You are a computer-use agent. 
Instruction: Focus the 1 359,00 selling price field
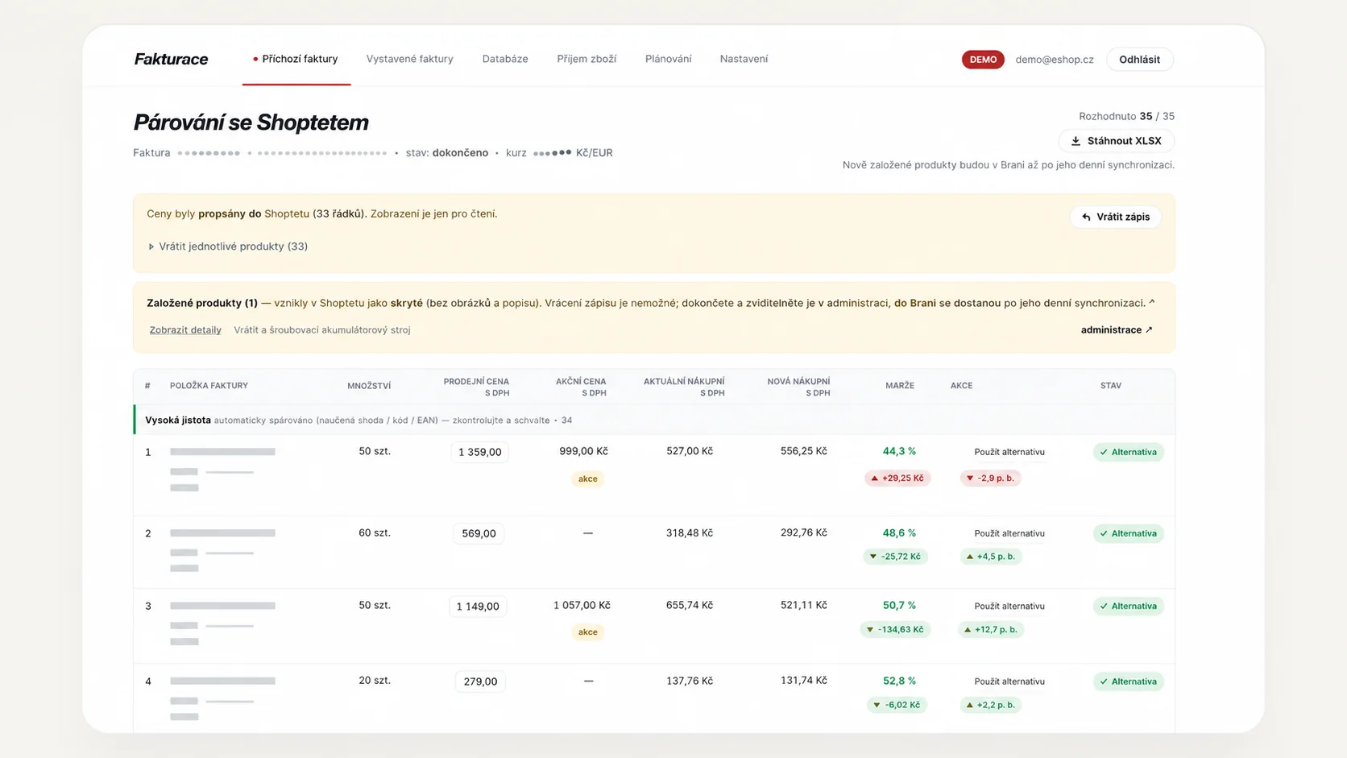[x=480, y=452]
